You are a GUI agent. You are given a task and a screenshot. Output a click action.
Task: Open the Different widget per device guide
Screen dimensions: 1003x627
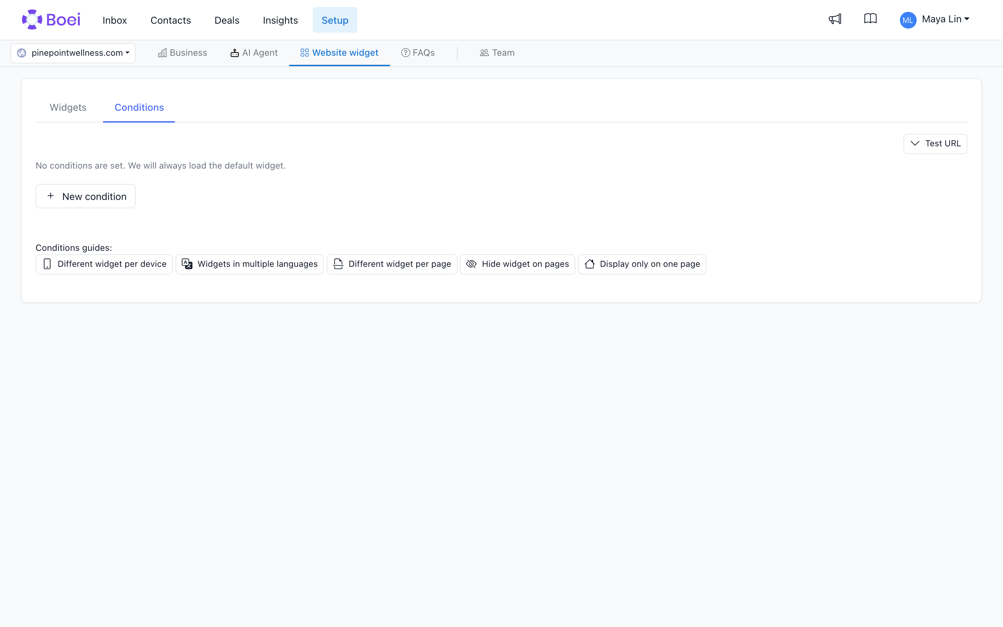click(104, 264)
